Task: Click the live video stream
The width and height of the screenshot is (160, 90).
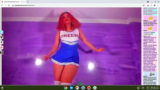Action: coord(71,46)
